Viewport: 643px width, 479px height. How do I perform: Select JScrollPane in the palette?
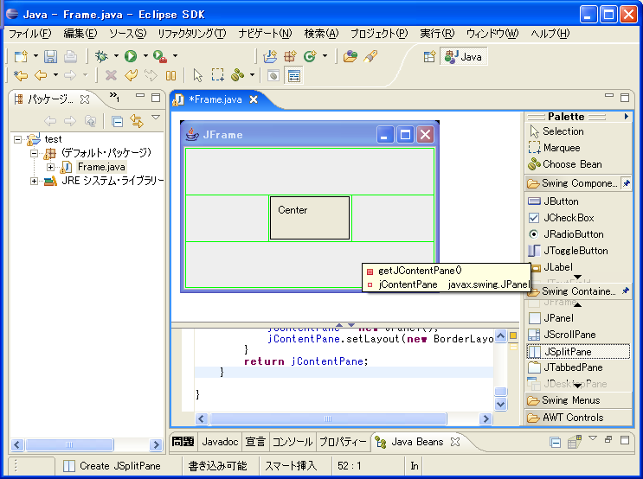click(578, 335)
